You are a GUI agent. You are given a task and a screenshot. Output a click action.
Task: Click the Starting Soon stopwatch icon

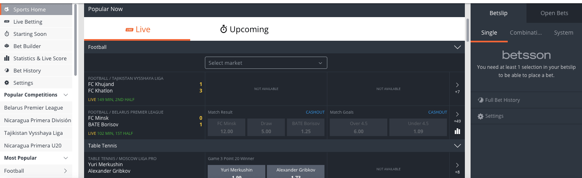[x=7, y=34]
